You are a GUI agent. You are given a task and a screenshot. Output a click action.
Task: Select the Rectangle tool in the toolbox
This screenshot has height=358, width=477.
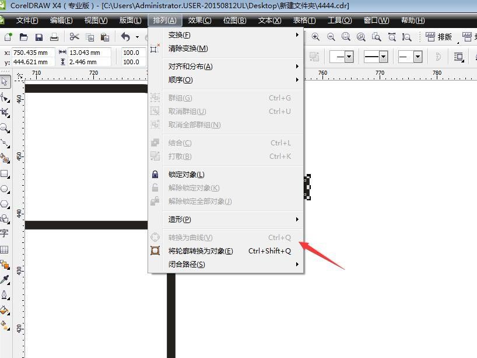pos(5,173)
